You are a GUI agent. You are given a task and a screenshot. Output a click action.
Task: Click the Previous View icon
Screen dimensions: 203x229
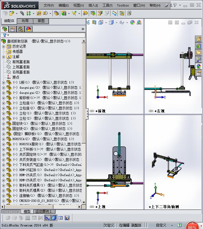point(88,22)
